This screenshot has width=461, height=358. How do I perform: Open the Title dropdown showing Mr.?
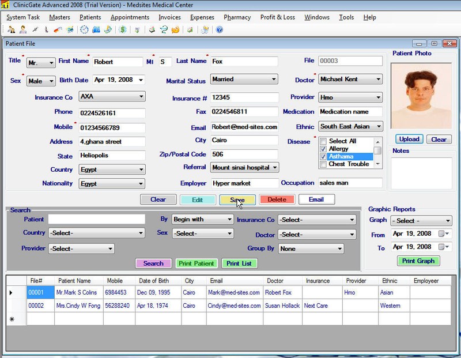41,63
